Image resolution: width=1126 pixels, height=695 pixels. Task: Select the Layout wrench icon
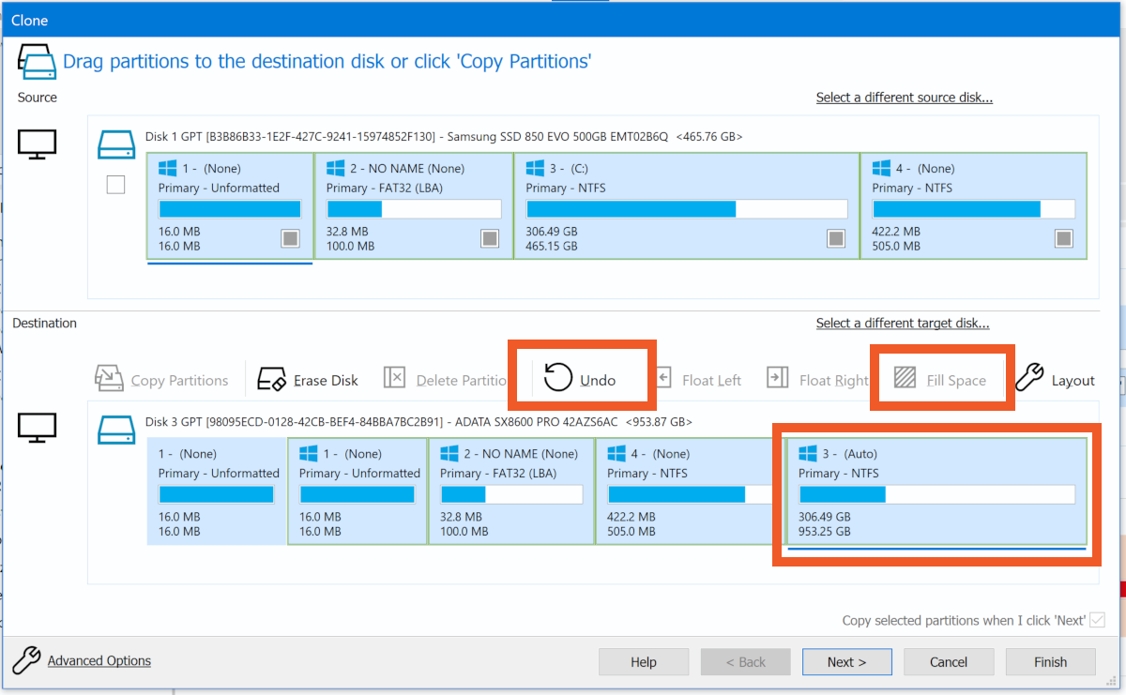click(x=1029, y=377)
